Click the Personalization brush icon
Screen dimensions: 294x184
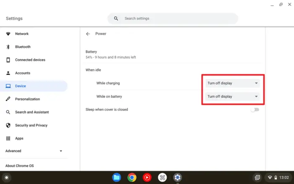coord(8,99)
